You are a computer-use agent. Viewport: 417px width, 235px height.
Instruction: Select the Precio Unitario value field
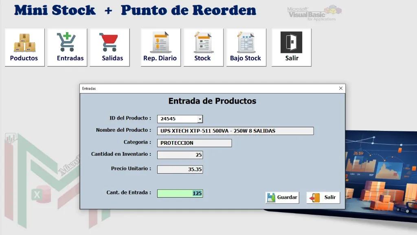click(x=180, y=169)
